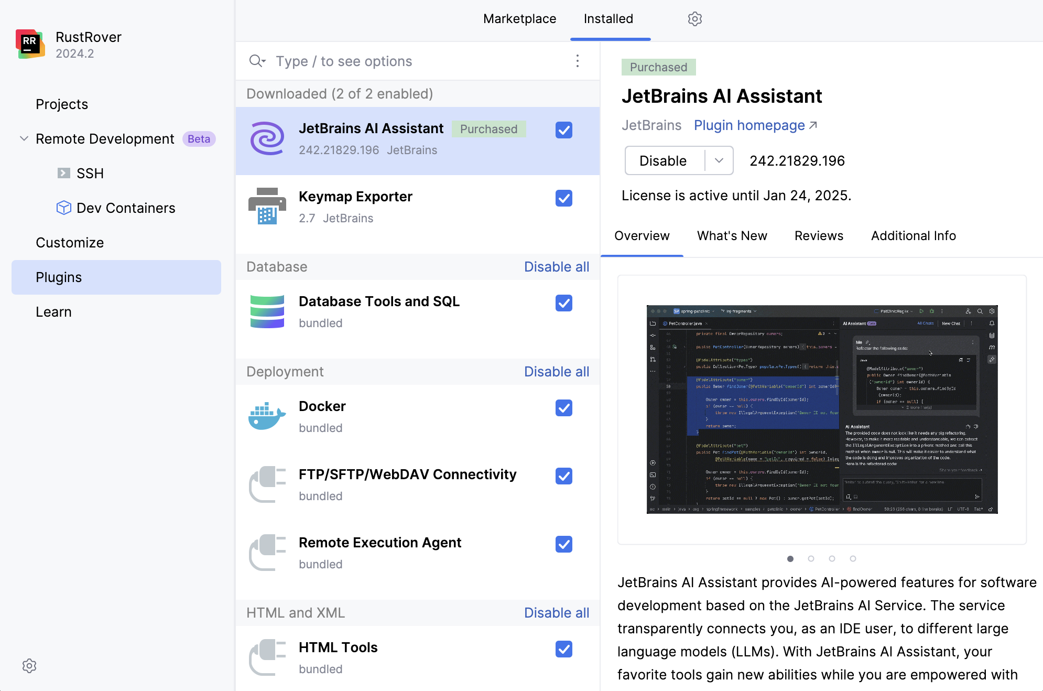Viewport: 1043px width, 691px height.
Task: Click the Remote Execution Agent plug icon
Action: pyautogui.click(x=267, y=553)
